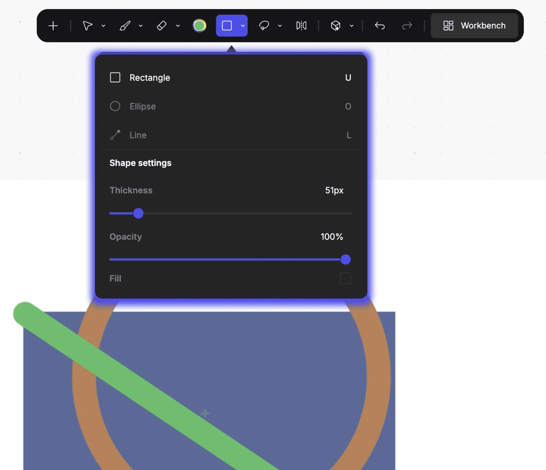The width and height of the screenshot is (546, 470).
Task: Expand the lasso tool dropdown arrow
Action: click(x=280, y=26)
